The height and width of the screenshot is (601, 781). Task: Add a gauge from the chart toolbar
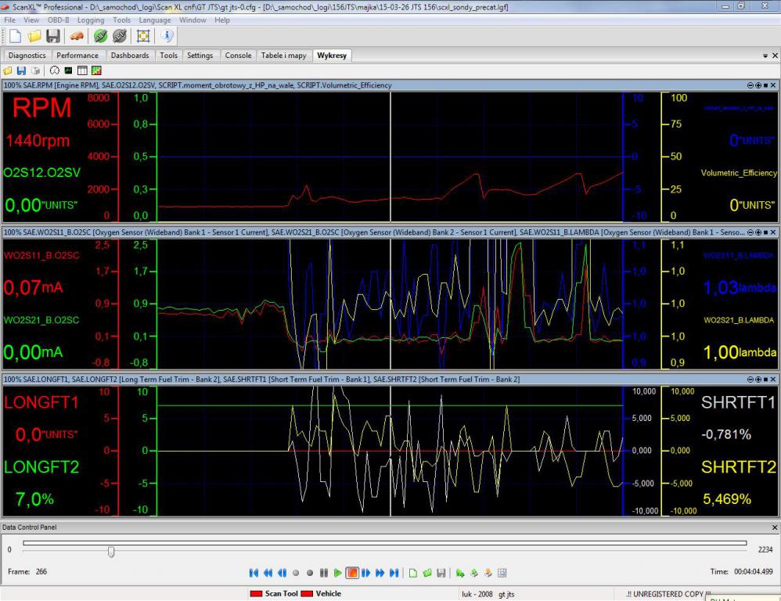click(x=55, y=70)
